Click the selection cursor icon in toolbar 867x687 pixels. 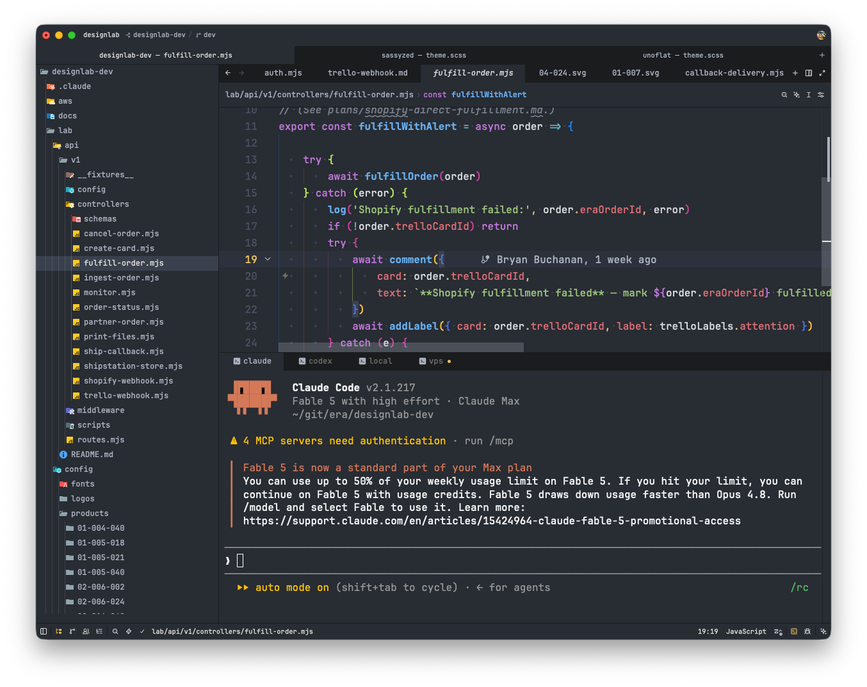[809, 95]
